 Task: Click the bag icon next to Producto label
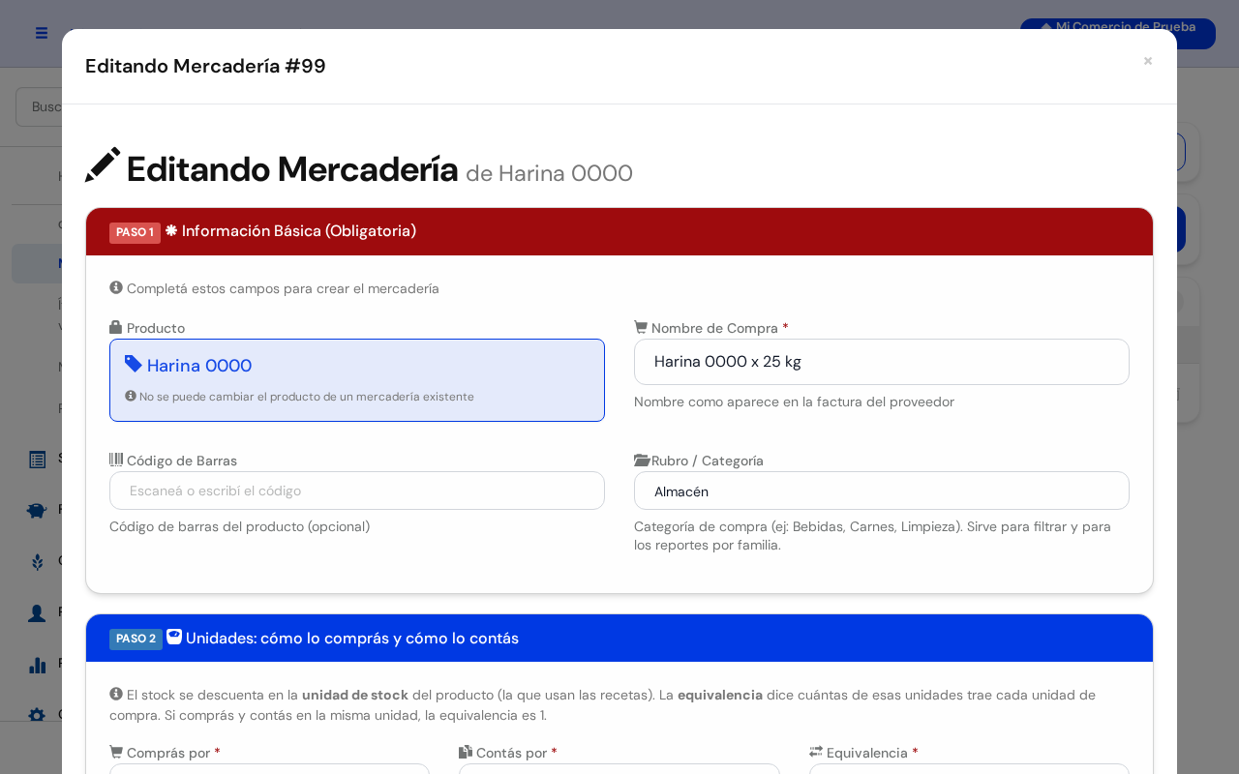[x=116, y=327]
